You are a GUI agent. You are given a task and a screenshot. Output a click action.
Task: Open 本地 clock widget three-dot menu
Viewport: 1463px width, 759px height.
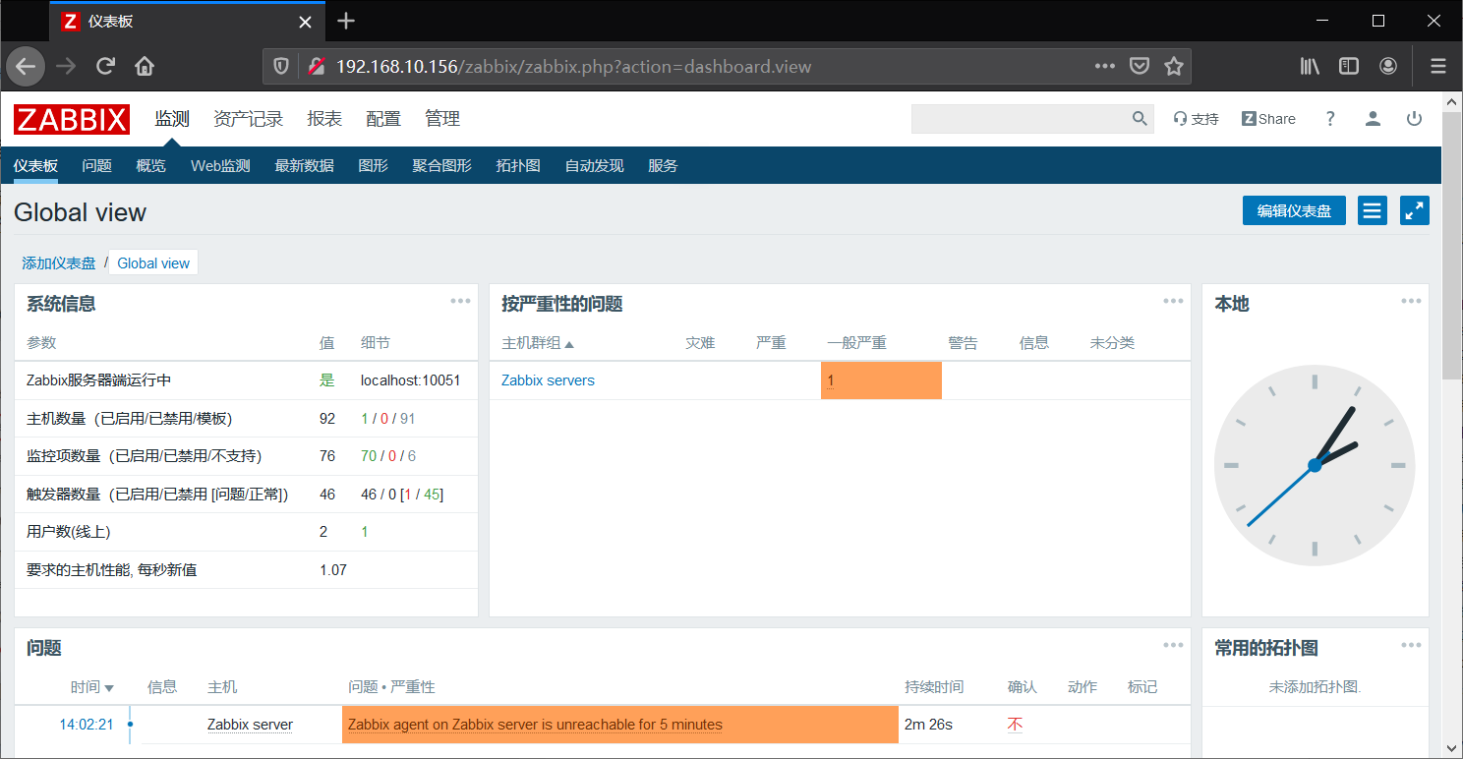[x=1411, y=301]
